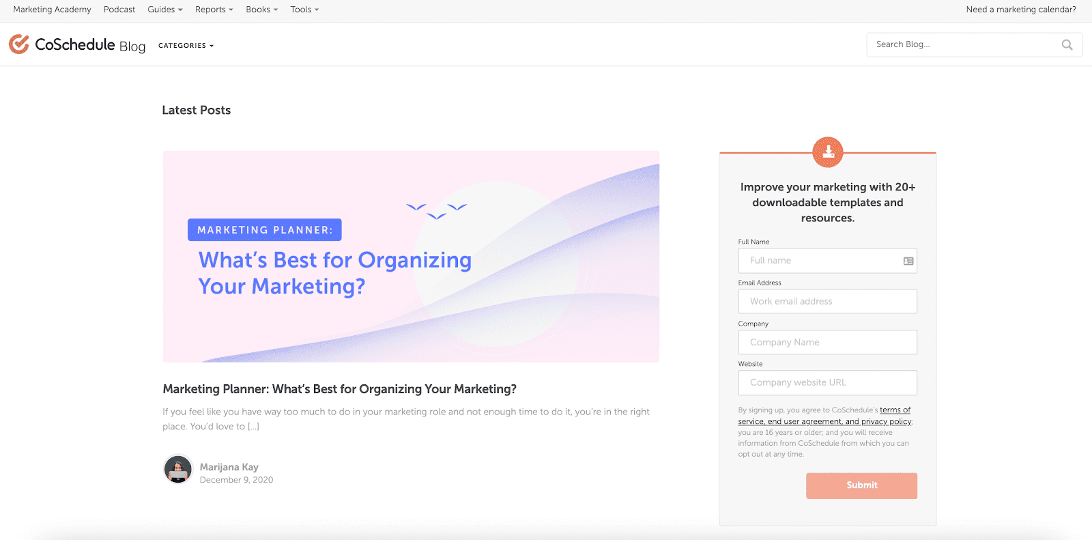Click the Latest Posts heading

[x=197, y=110]
